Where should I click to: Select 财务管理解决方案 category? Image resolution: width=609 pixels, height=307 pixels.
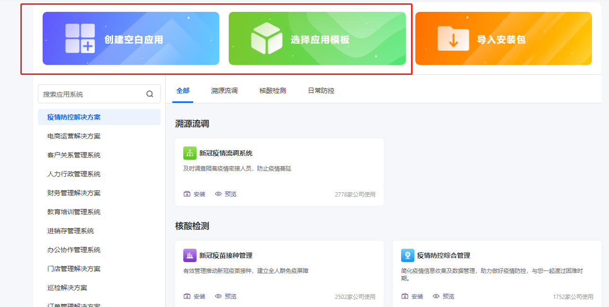click(x=74, y=193)
